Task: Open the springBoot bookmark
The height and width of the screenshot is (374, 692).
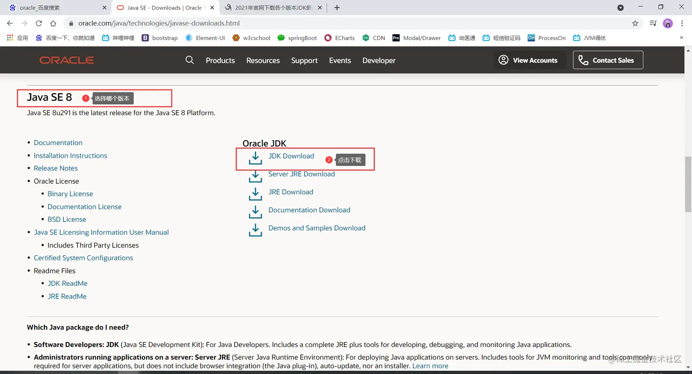Action: point(297,38)
